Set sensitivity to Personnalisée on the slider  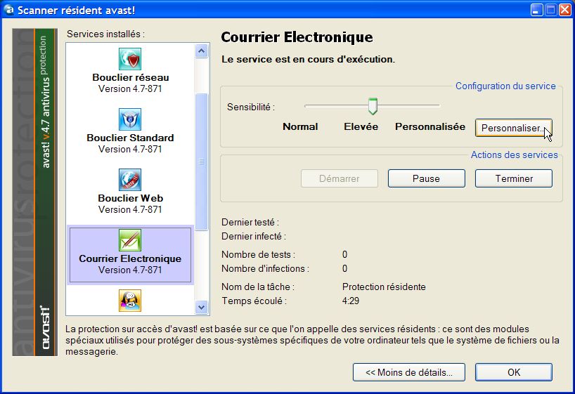[x=439, y=106]
